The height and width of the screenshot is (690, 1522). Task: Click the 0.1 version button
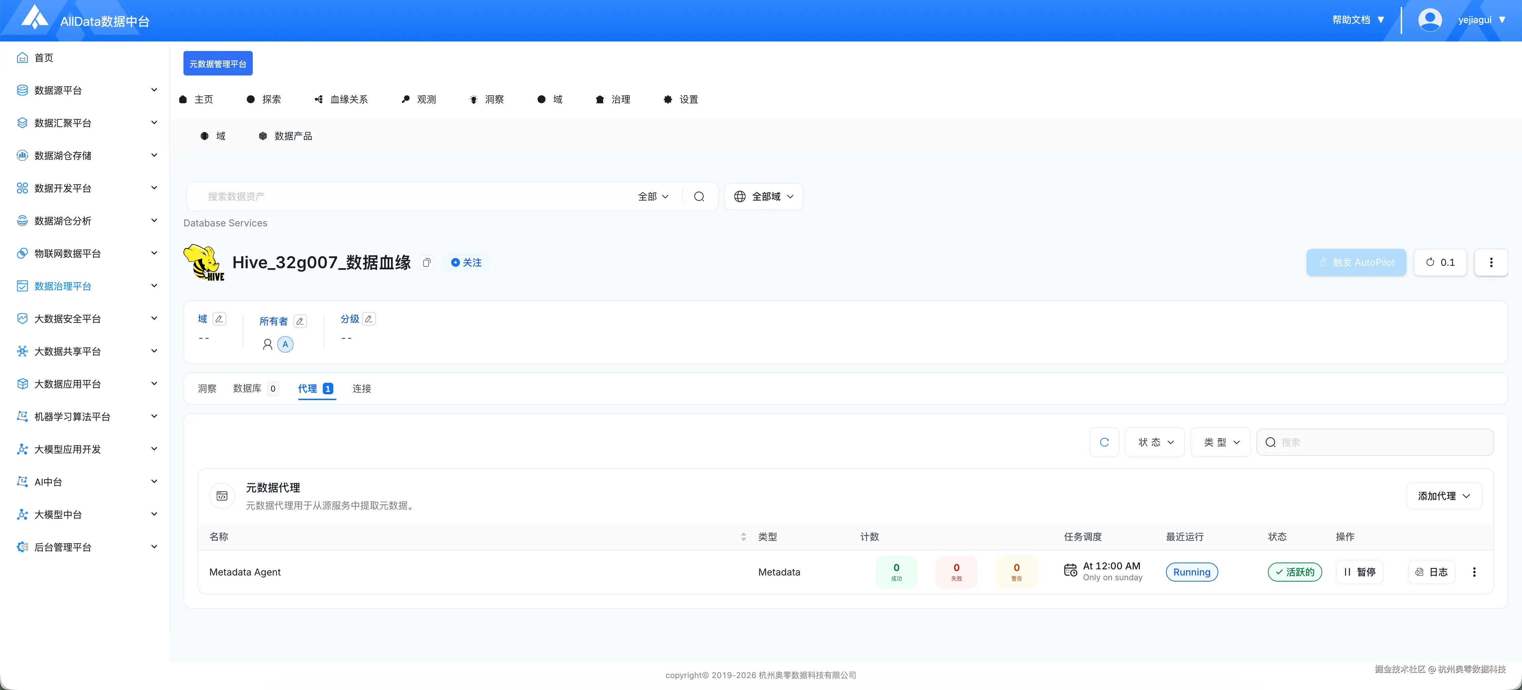click(x=1440, y=262)
